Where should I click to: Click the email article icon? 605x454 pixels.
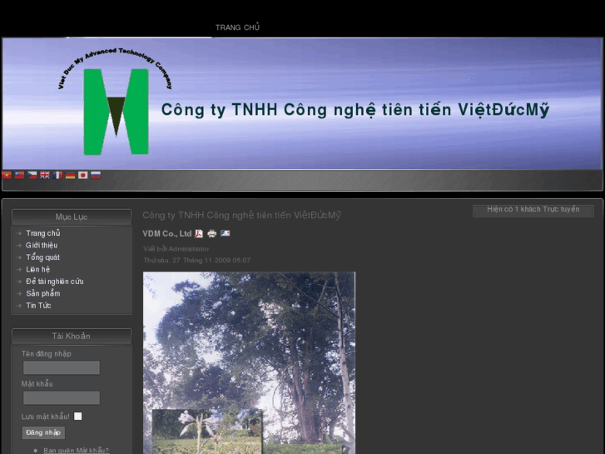tap(226, 233)
